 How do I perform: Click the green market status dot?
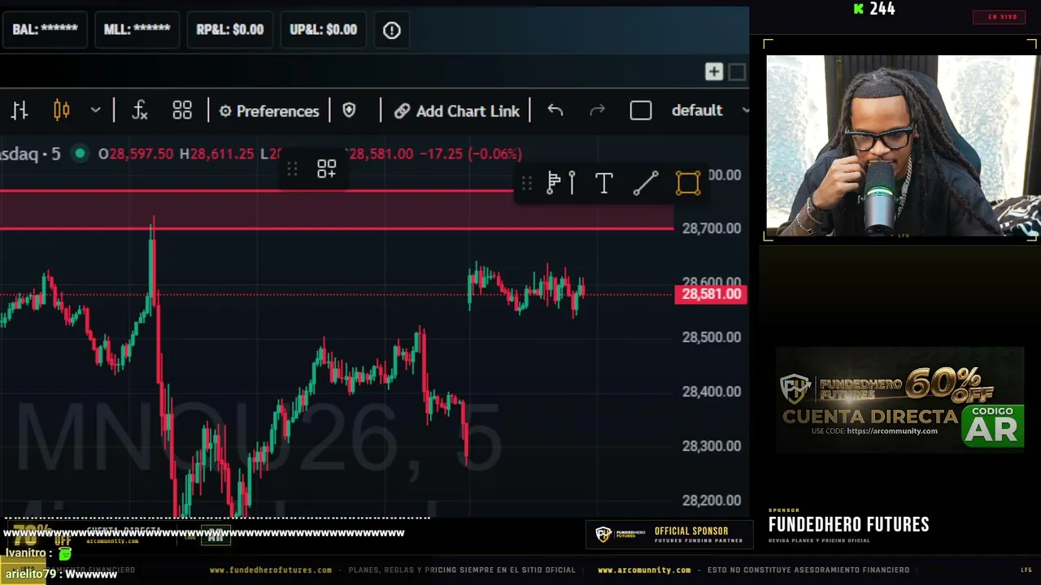click(80, 154)
